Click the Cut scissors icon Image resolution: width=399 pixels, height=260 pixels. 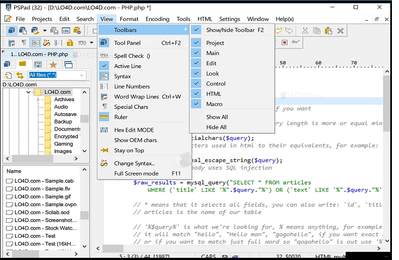pyautogui.click(x=304, y=31)
